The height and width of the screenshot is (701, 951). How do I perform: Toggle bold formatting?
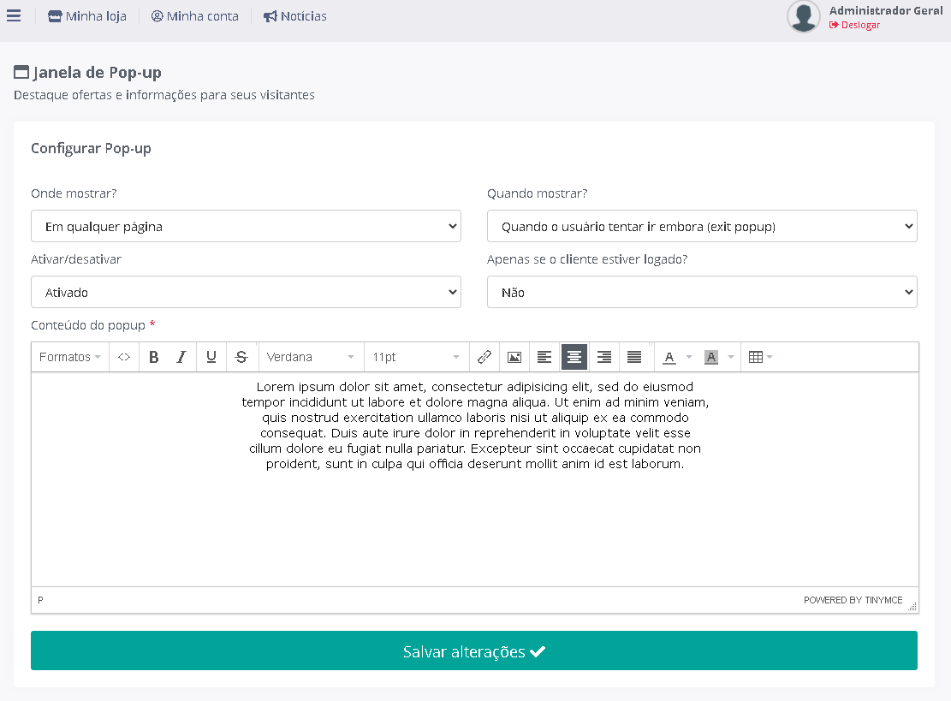tap(154, 357)
